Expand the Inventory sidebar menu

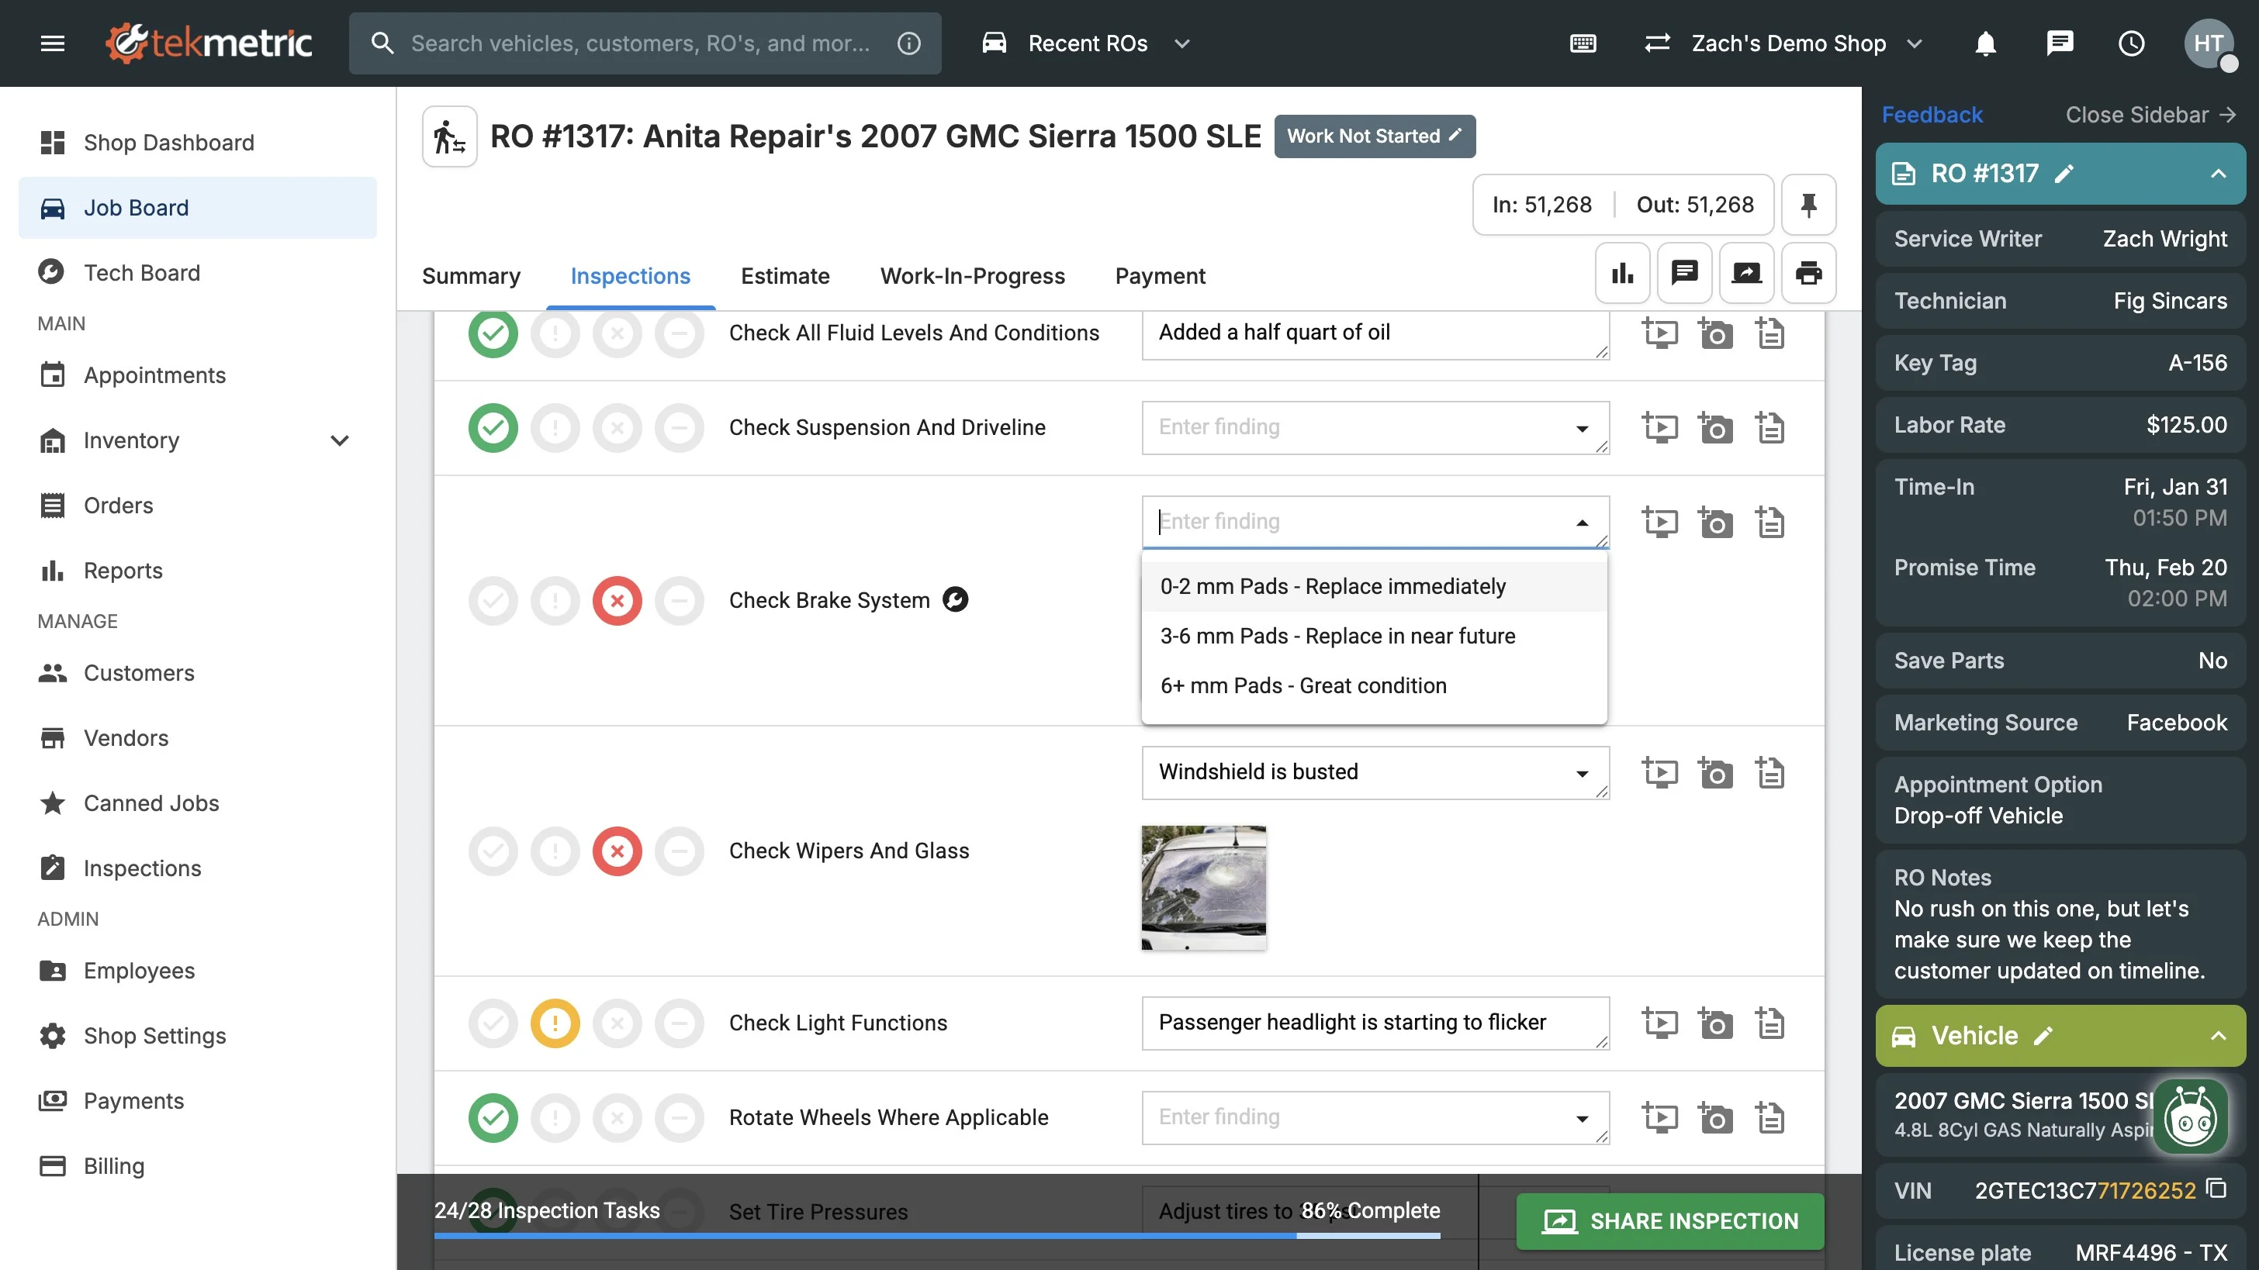click(339, 440)
